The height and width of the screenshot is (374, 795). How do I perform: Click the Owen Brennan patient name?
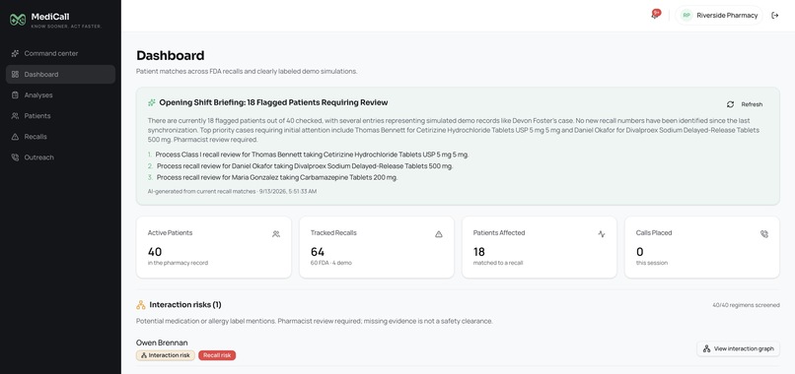[162, 343]
